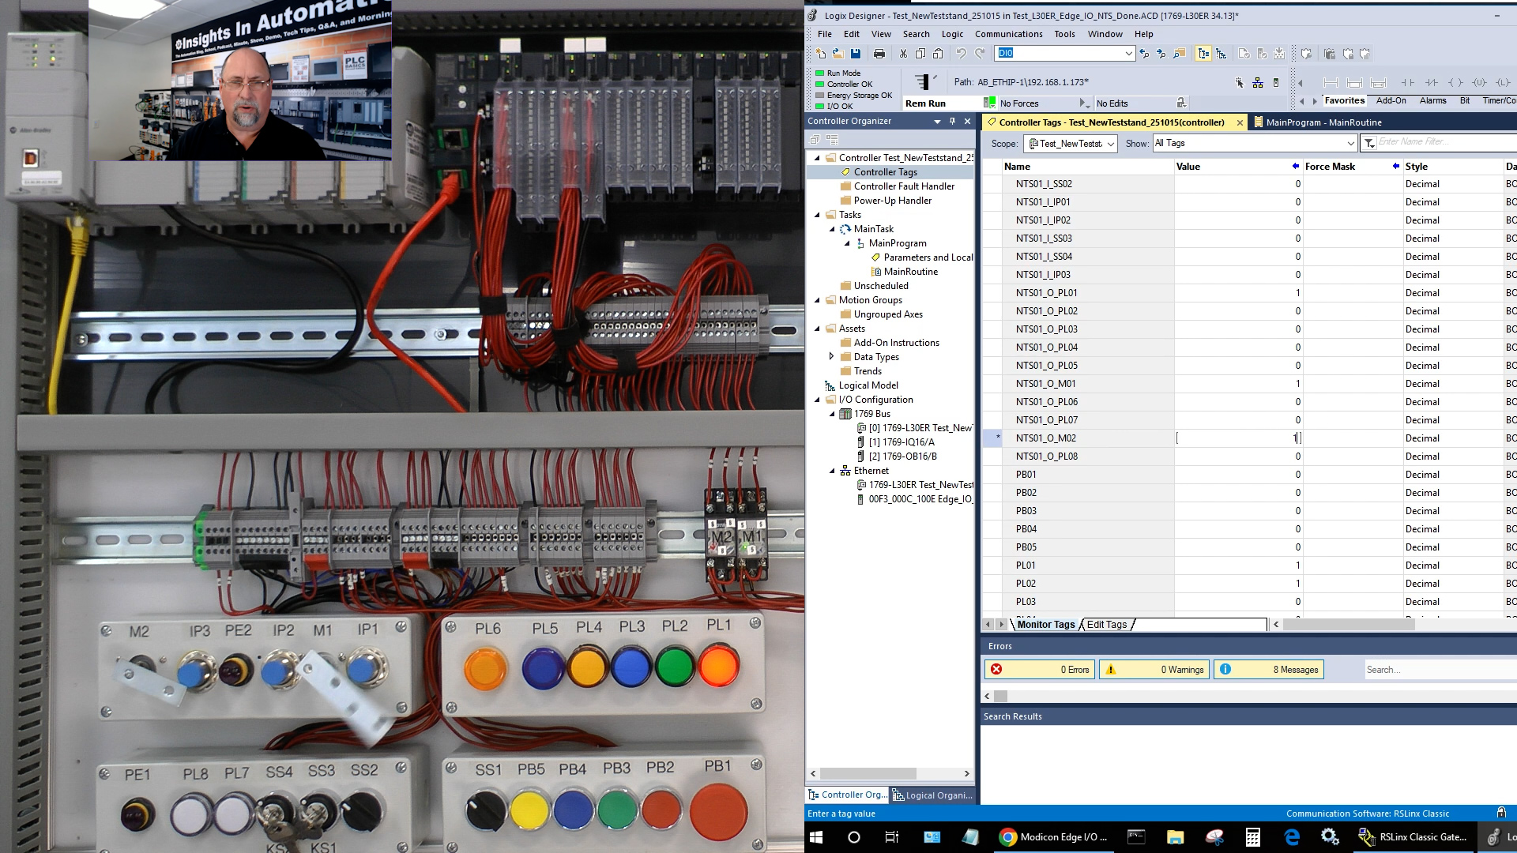This screenshot has height=853, width=1517.
Task: Expand the Data Types folder
Action: (x=832, y=357)
